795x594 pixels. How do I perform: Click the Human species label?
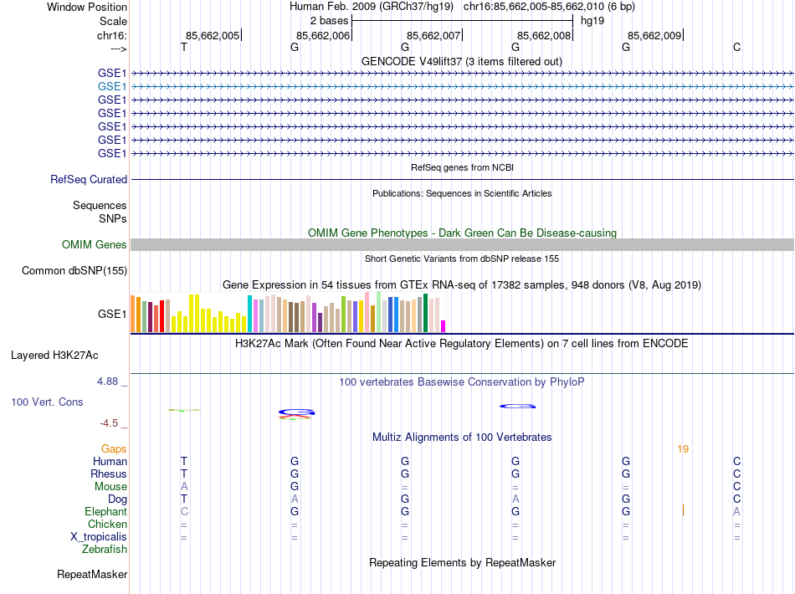pos(110,461)
